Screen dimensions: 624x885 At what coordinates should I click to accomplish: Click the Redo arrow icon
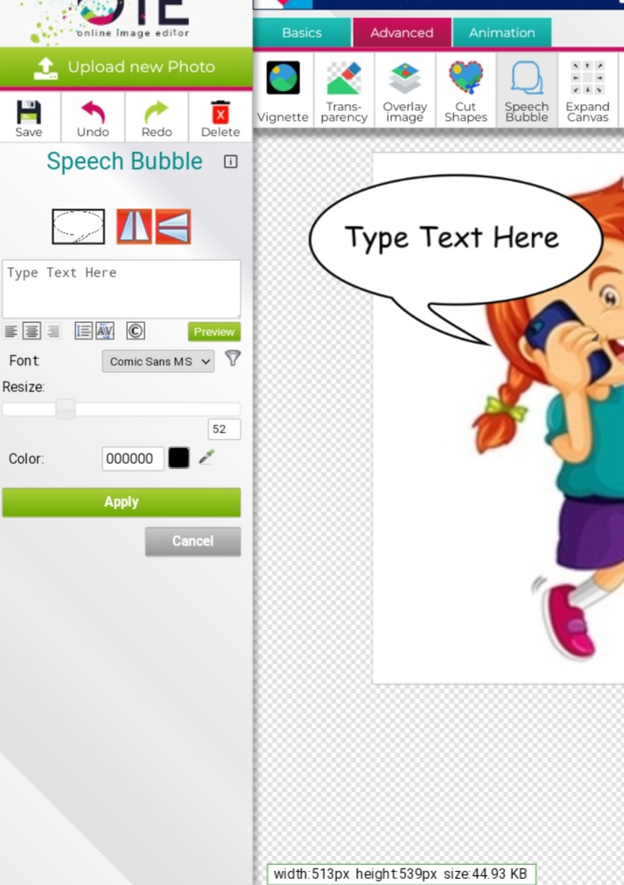157,117
